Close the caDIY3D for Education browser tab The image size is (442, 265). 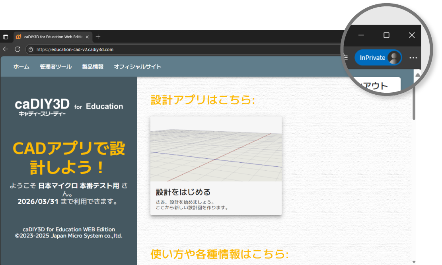pyautogui.click(x=88, y=37)
